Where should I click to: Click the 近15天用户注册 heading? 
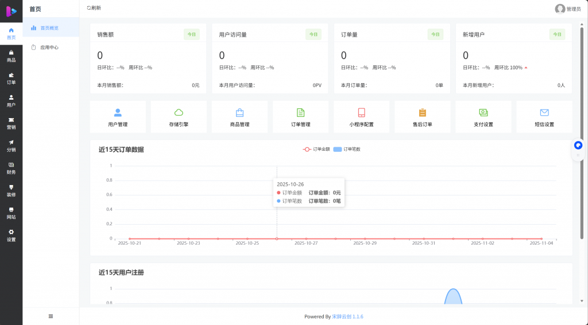121,273
